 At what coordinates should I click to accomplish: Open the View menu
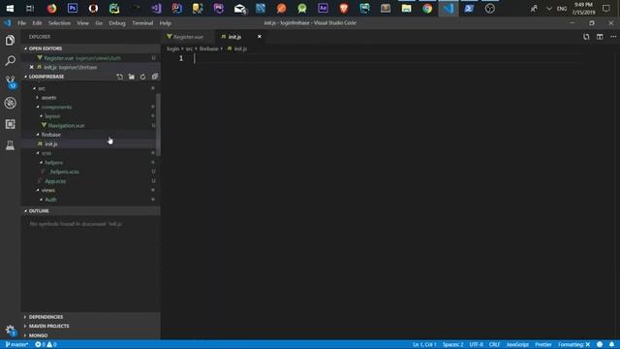coord(82,23)
